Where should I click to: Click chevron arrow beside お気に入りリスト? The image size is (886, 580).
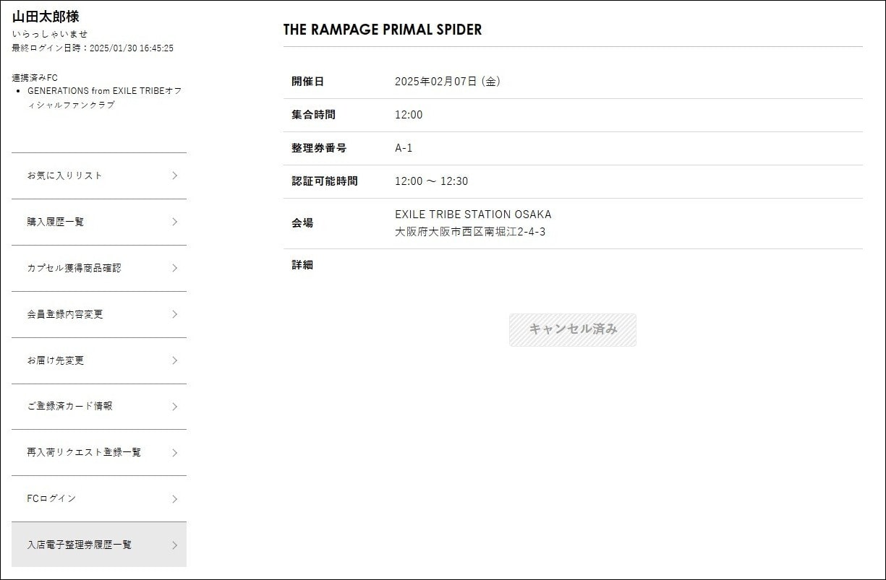tap(174, 176)
